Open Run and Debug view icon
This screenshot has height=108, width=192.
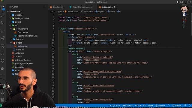(x=2, y=31)
